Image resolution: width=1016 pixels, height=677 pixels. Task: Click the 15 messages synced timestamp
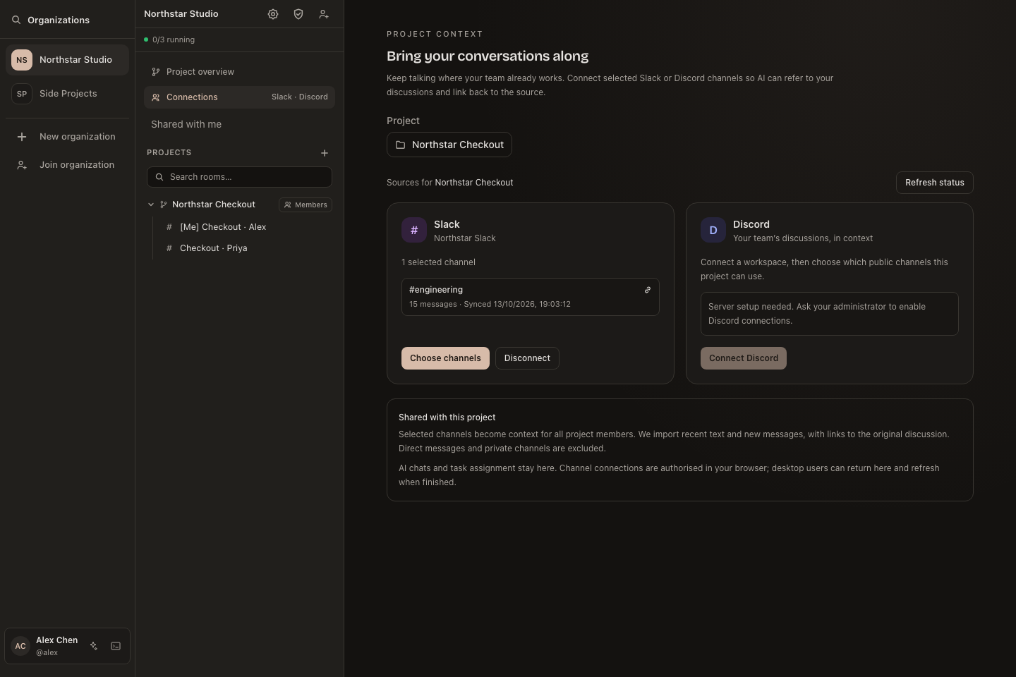pyautogui.click(x=490, y=305)
